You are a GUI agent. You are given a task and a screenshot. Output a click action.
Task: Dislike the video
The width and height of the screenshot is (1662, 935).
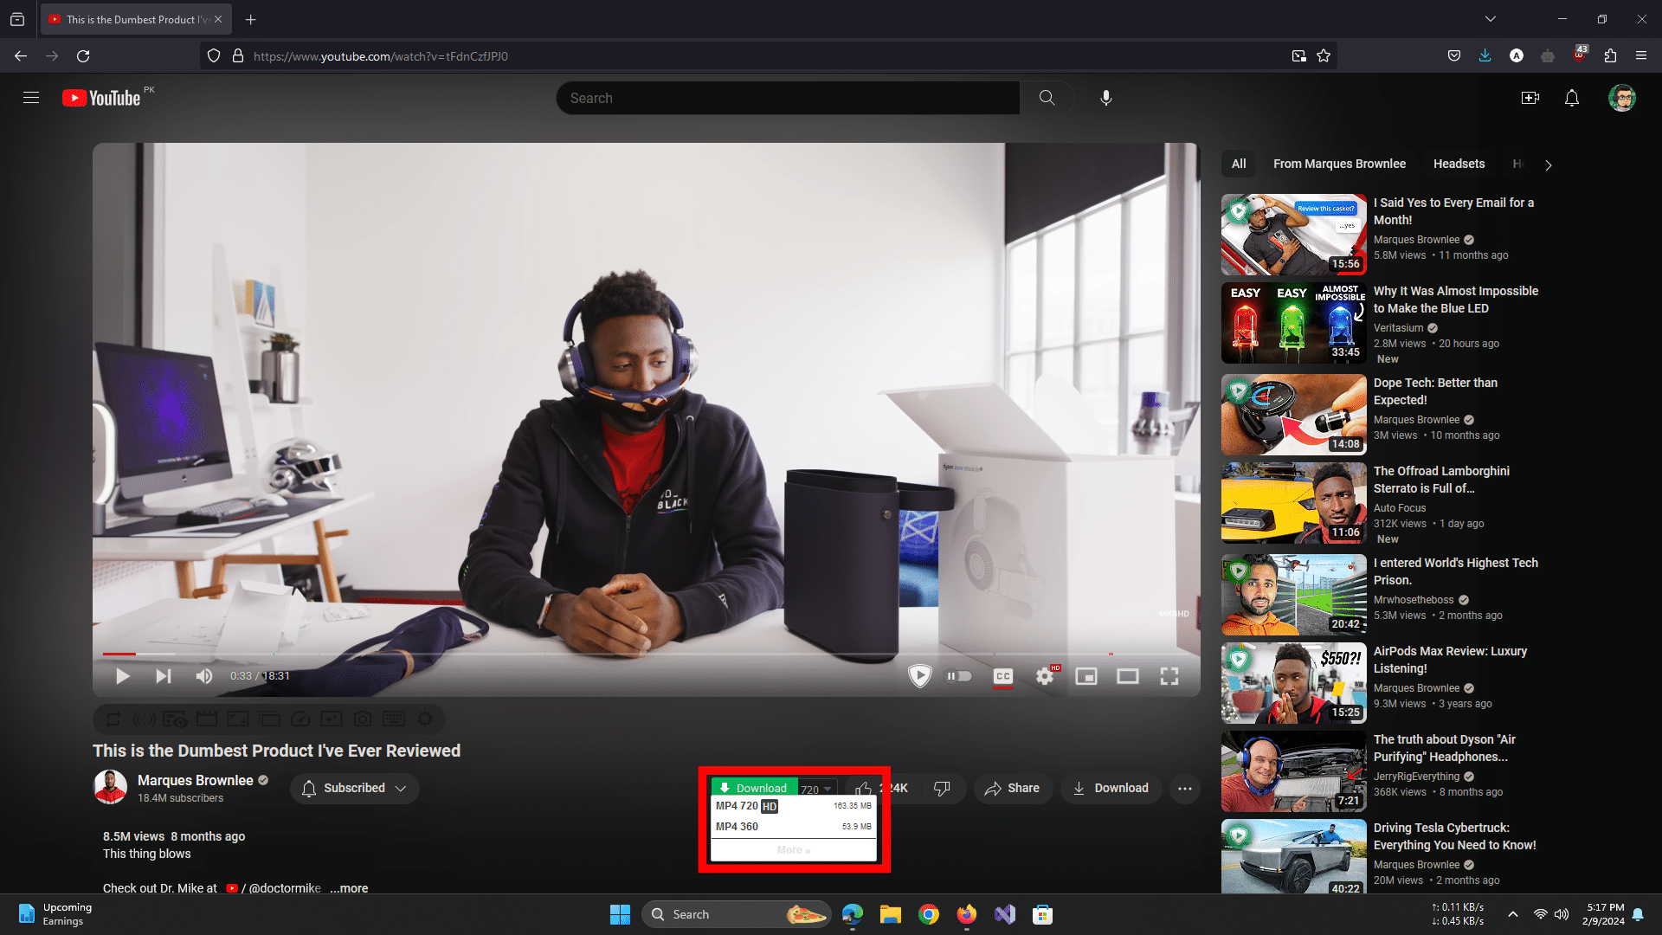pos(941,788)
